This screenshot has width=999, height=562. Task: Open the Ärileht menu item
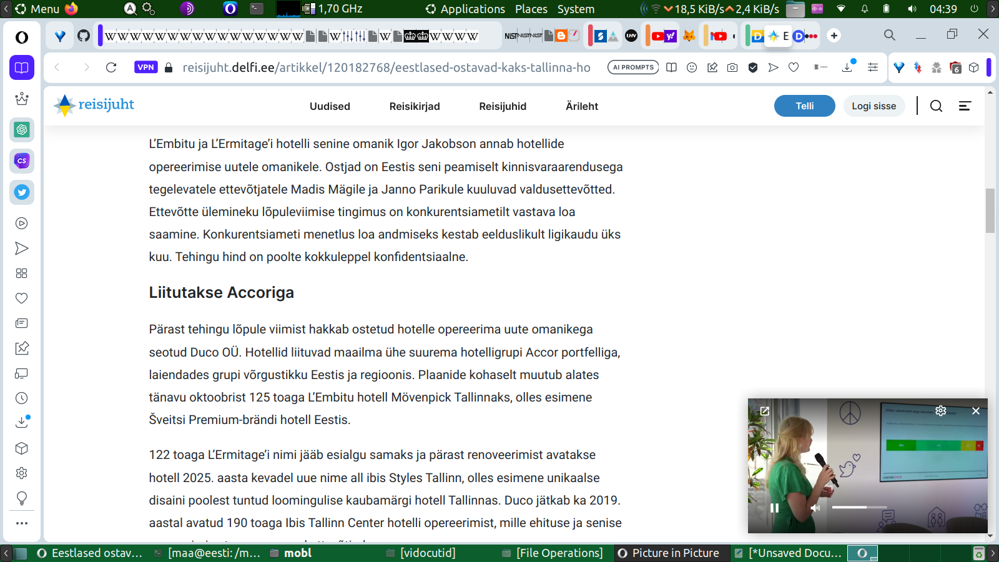pyautogui.click(x=582, y=106)
